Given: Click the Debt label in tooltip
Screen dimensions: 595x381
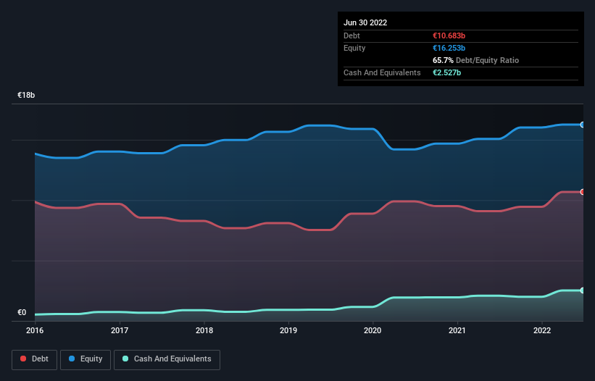Looking at the screenshot, I should point(351,35).
